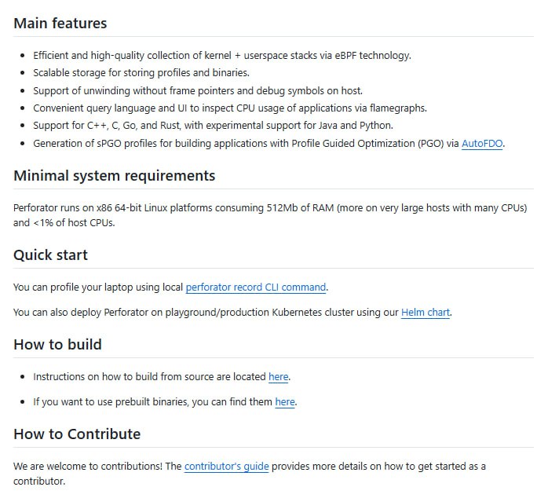The height and width of the screenshot is (498, 548).
Task: Click the unwinding without frame pointers bullet
Action: [197, 90]
